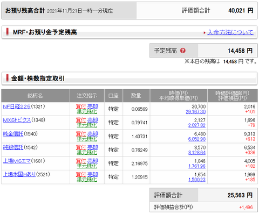Open the 入金方法について link
This screenshot has height=214, width=259.
230,32
